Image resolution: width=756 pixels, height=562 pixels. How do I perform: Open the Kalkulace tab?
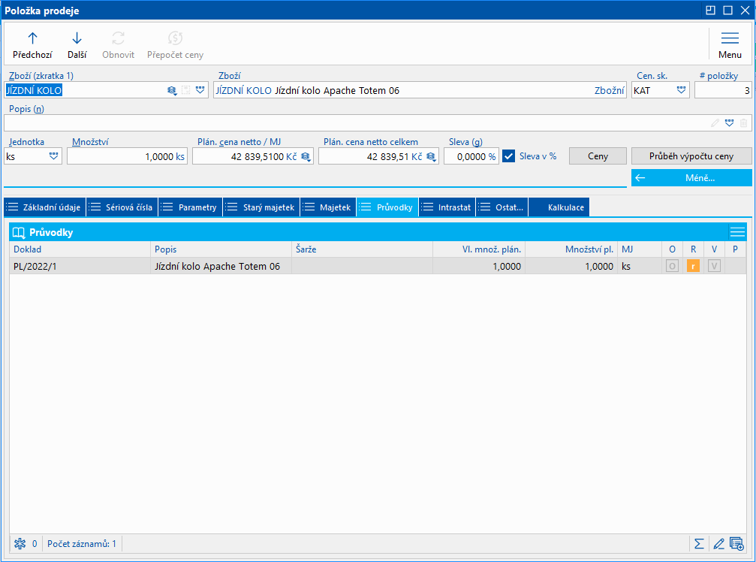tap(559, 207)
